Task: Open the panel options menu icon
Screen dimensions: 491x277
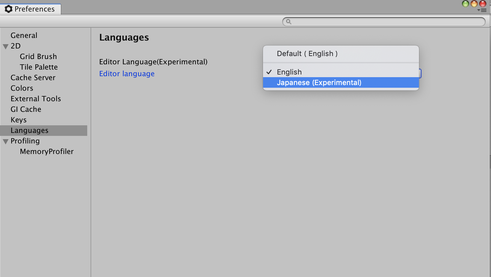Action: pos(483,11)
